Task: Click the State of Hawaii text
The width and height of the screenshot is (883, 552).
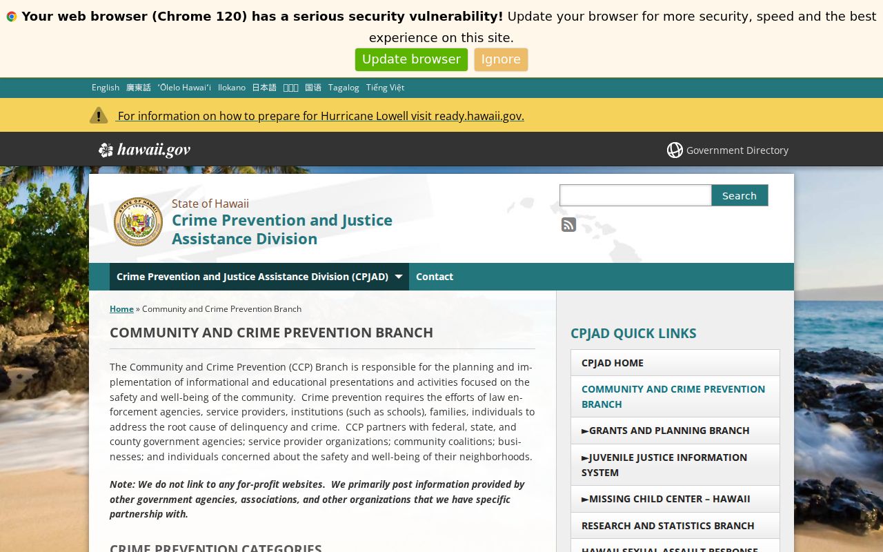Action: click(x=210, y=204)
